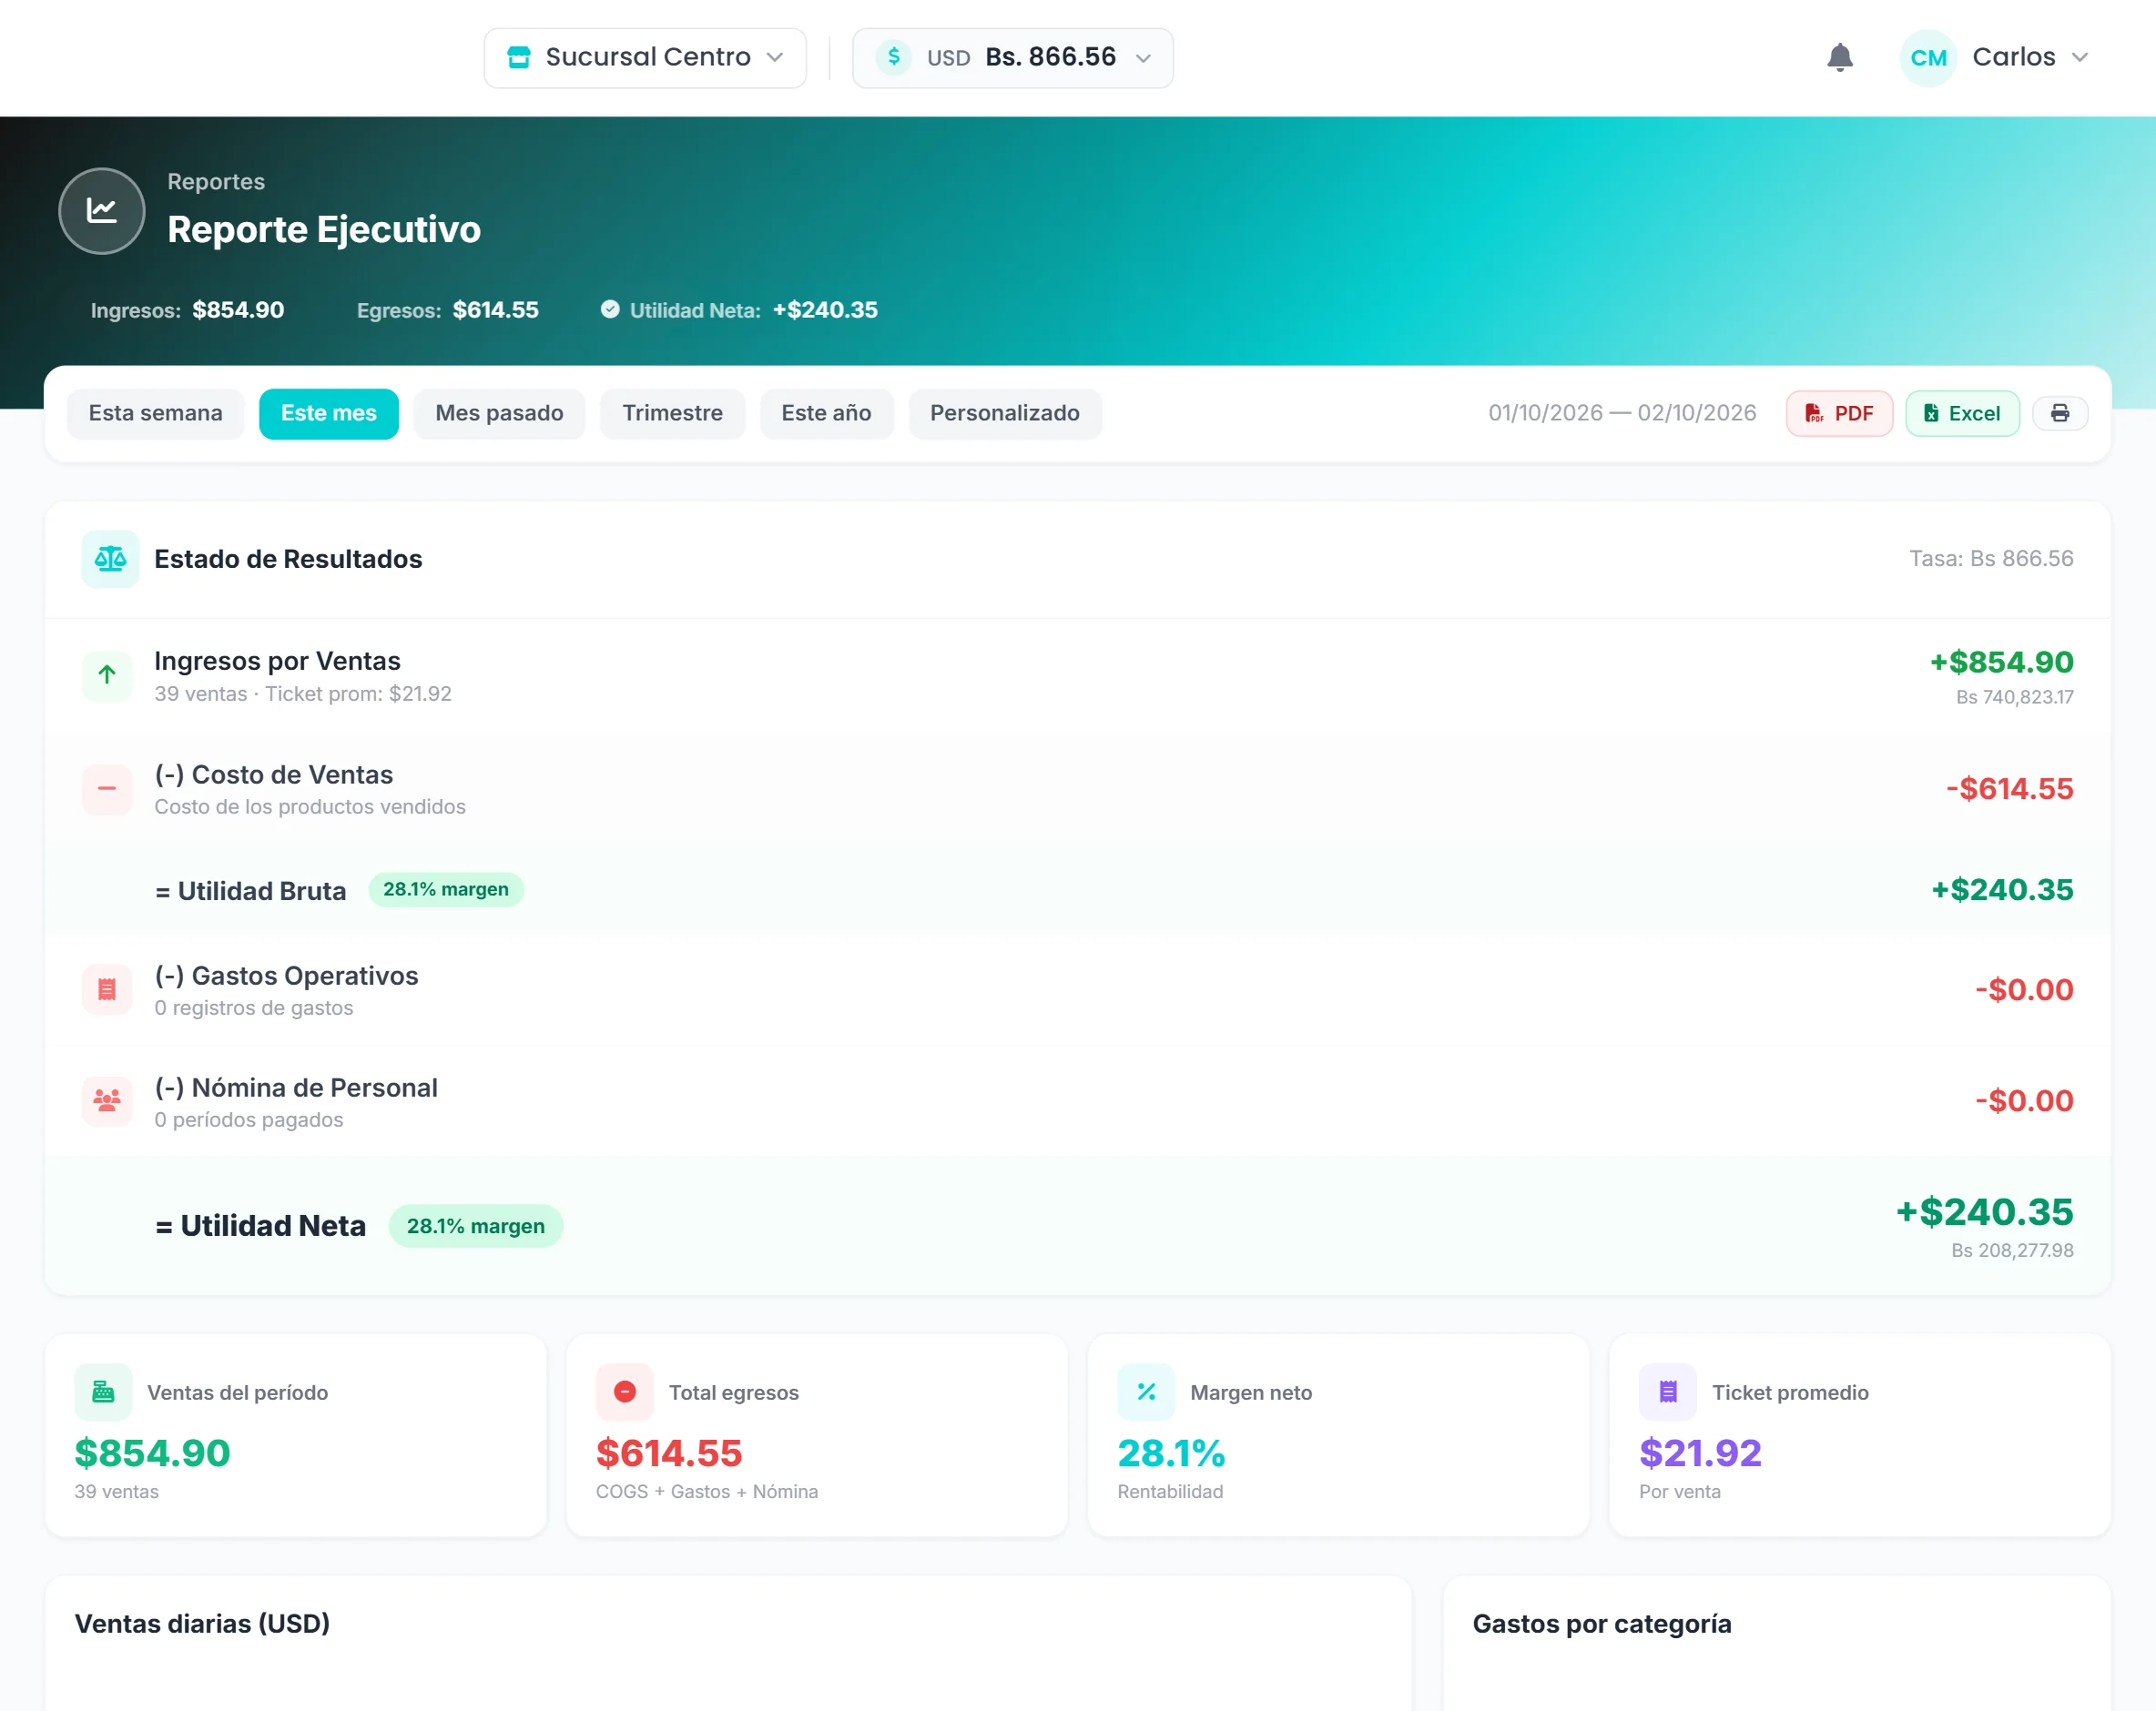Screen dimensions: 2156x1711
Task: Click the red circle icon in Total egresos card
Action: 625,1392
